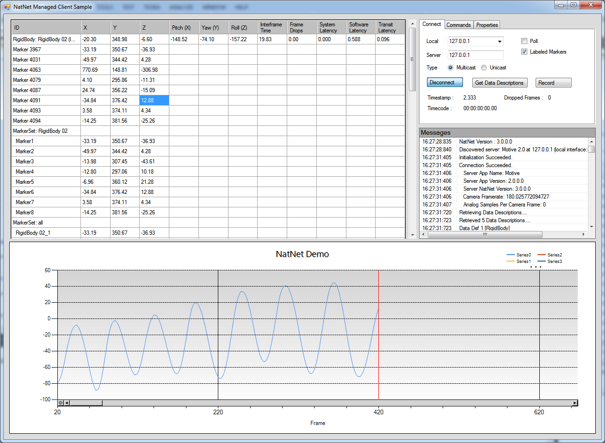Screen dimensions: 605x443
Task: Click the NatNet app icon in title bar
Action: [x=7, y=7]
